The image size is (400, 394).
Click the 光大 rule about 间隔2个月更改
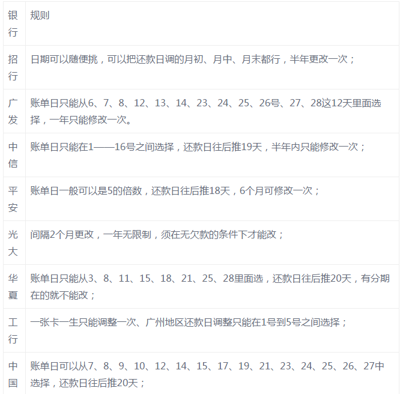click(212, 243)
